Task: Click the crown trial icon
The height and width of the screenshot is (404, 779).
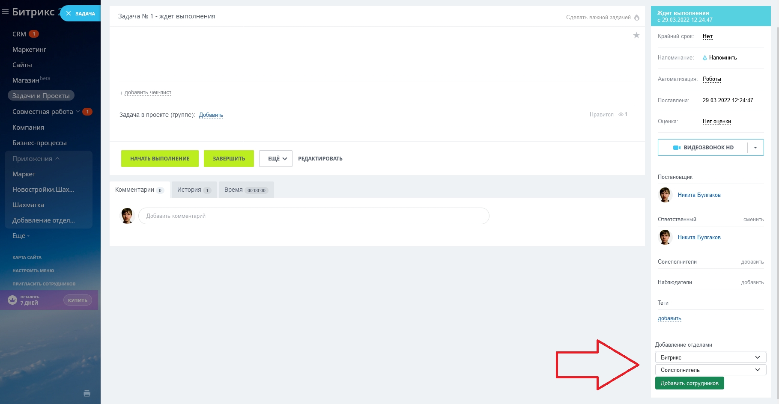Action: tap(12, 300)
